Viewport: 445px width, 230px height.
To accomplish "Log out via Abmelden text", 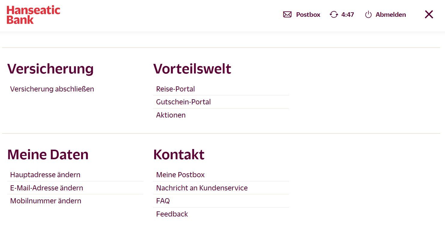I will click(391, 14).
